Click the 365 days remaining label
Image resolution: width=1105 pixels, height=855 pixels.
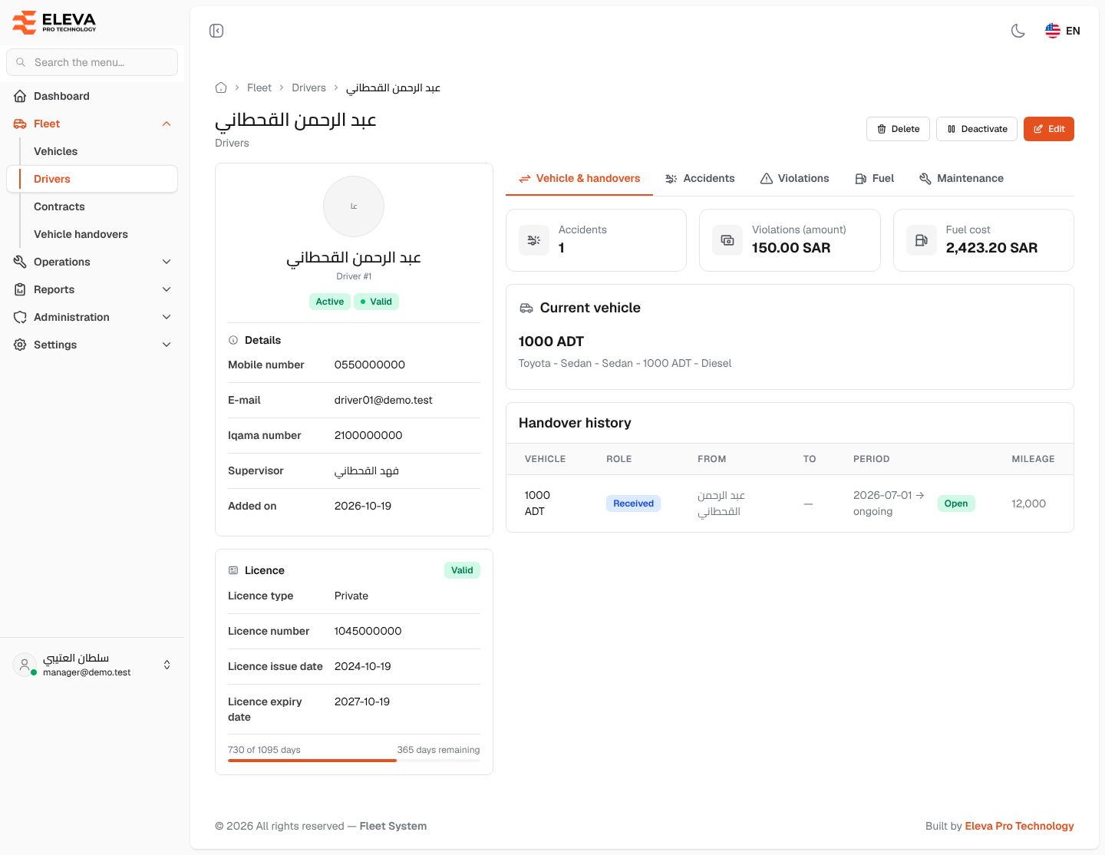438,750
